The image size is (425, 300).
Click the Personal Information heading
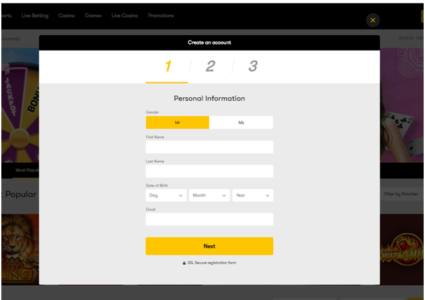coord(209,99)
